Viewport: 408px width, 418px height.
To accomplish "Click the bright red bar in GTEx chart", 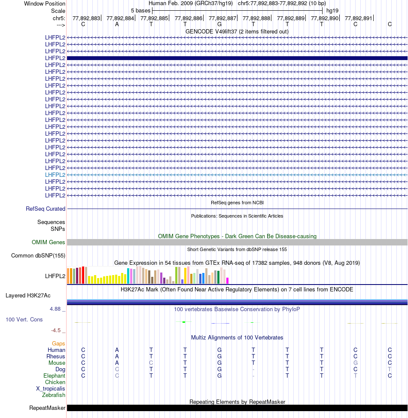I will tap(83, 275).
